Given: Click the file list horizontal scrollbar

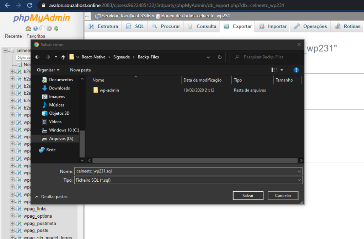Looking at the screenshot, I should 195,160.
